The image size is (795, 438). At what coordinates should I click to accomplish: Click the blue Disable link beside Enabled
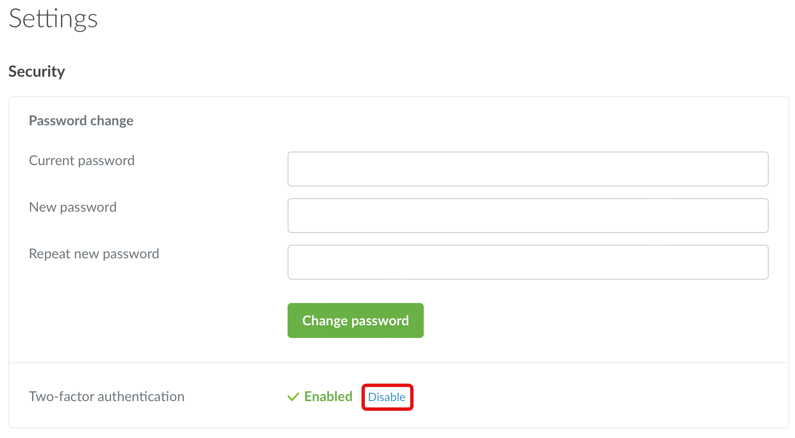[x=387, y=397]
